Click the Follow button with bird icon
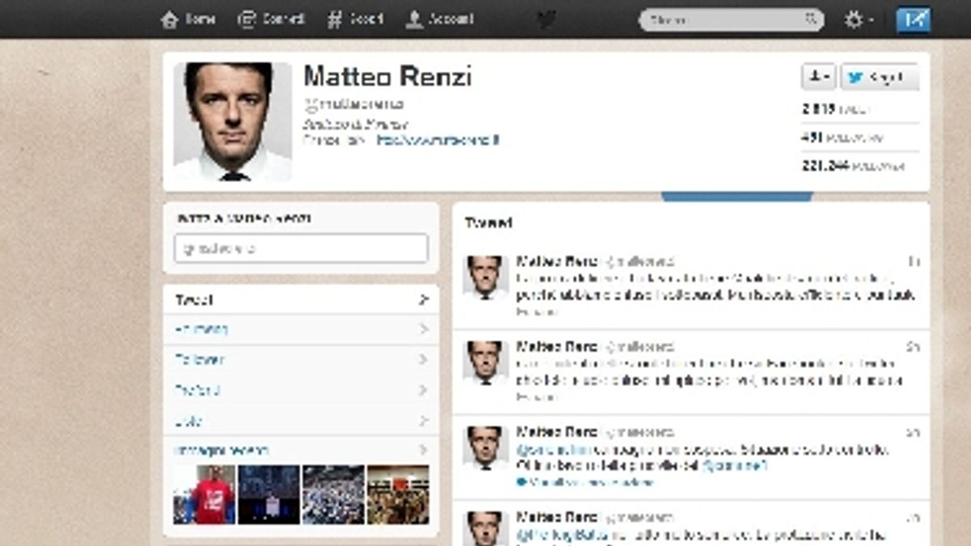This screenshot has height=546, width=971. coord(880,77)
